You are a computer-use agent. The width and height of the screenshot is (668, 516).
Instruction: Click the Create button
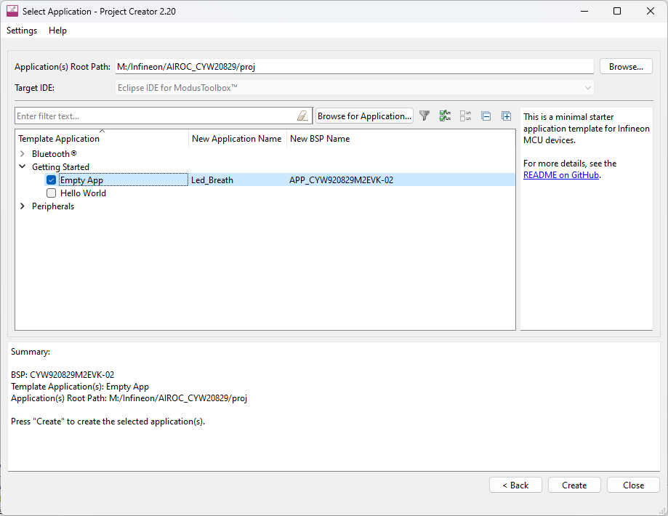[574, 485]
